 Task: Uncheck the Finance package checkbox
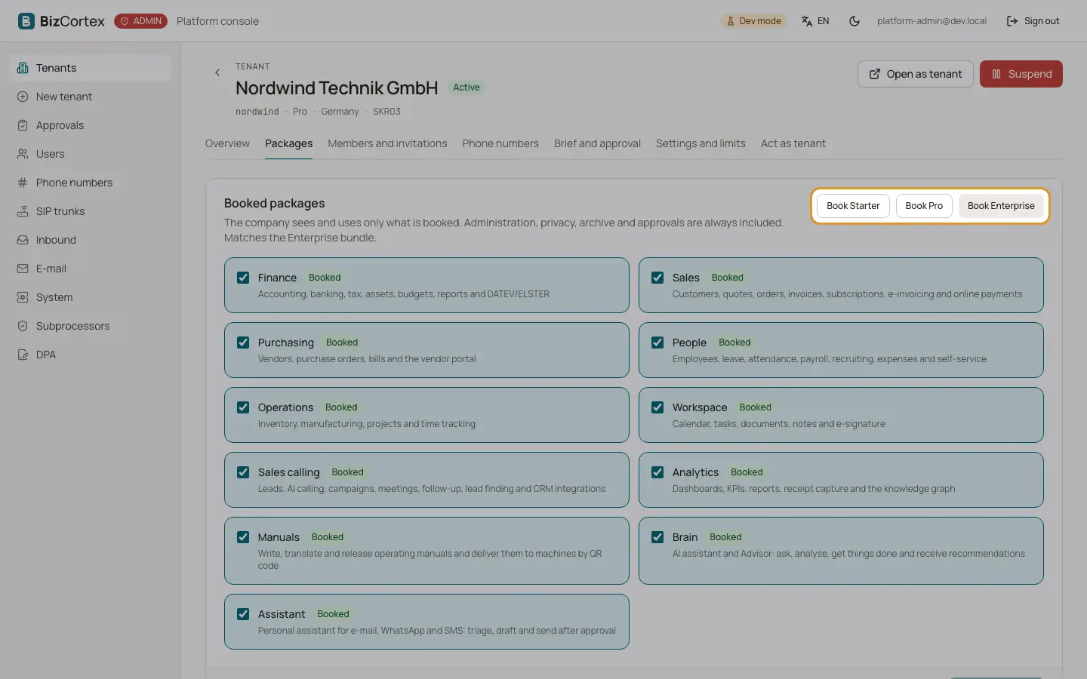point(243,278)
